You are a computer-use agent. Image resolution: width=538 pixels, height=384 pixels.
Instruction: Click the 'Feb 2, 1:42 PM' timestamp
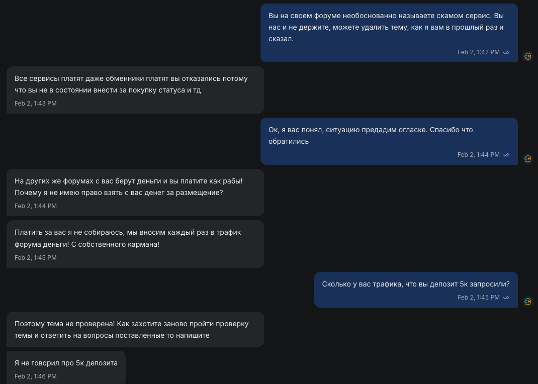[x=478, y=52]
